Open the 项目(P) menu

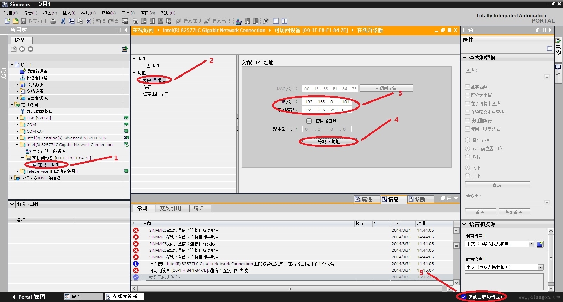[x=11, y=13]
